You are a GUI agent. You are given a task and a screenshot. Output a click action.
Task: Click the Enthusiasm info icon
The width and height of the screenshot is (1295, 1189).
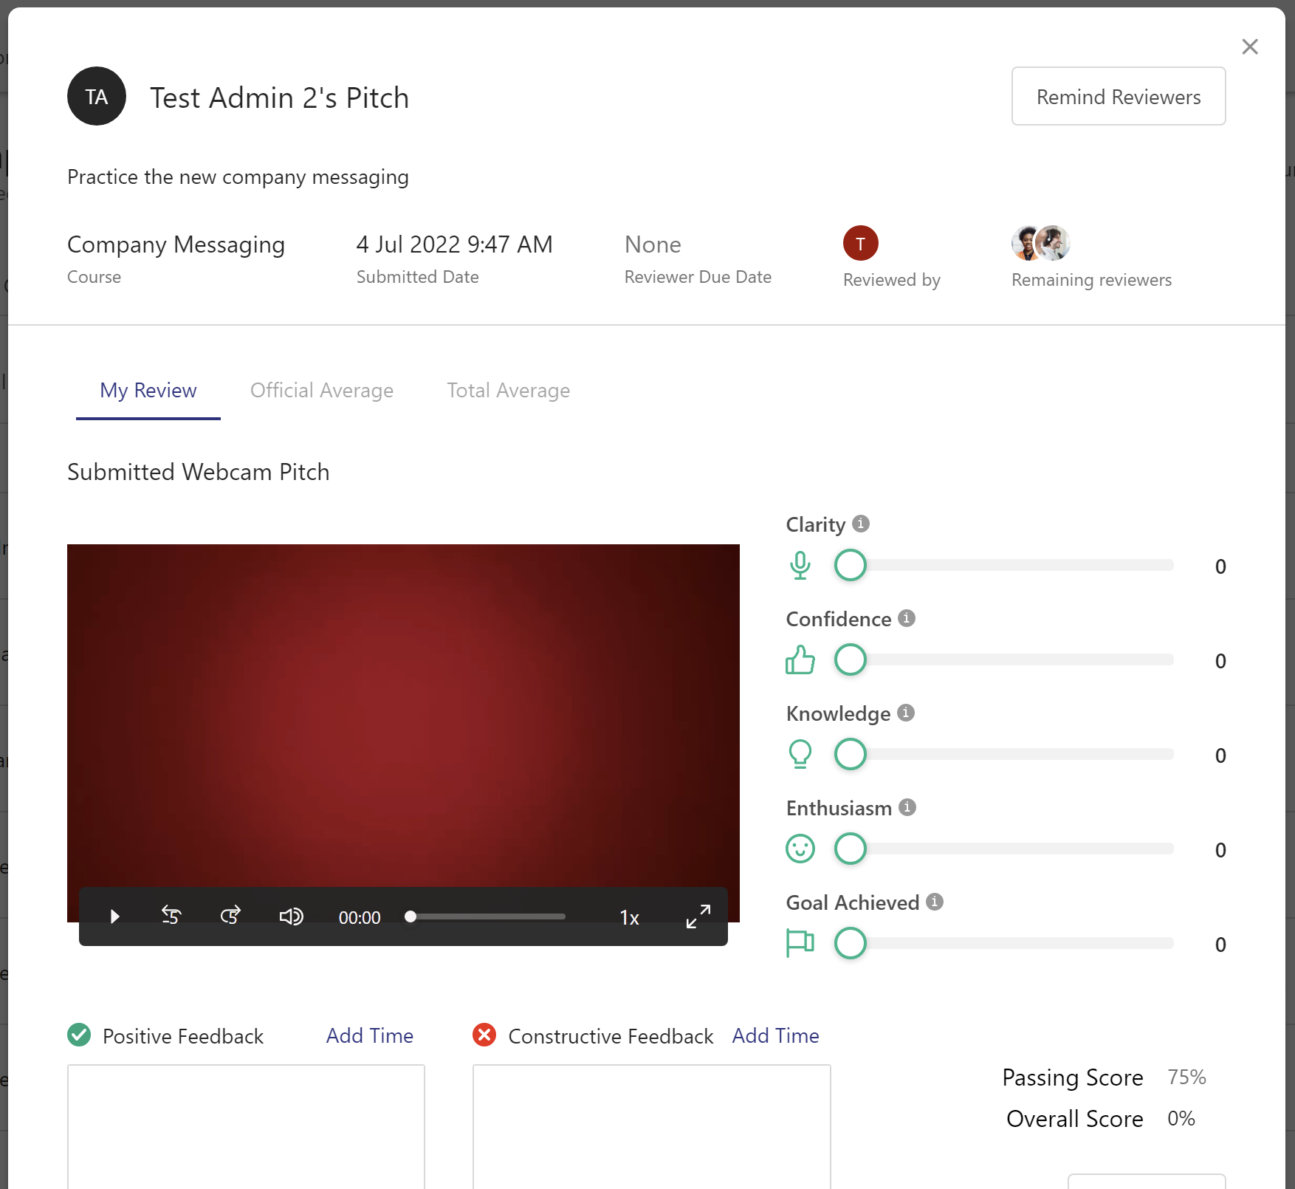point(907,807)
